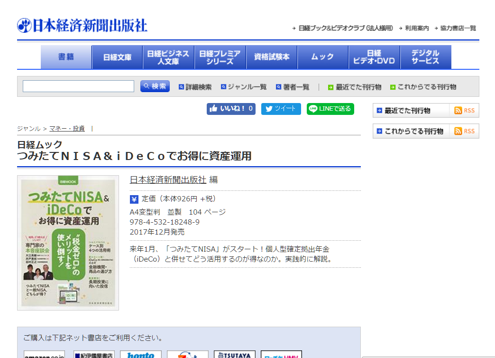The image size is (495, 358).
Task: Open 最近でた刊行物 in the search bar
Action: [355, 87]
